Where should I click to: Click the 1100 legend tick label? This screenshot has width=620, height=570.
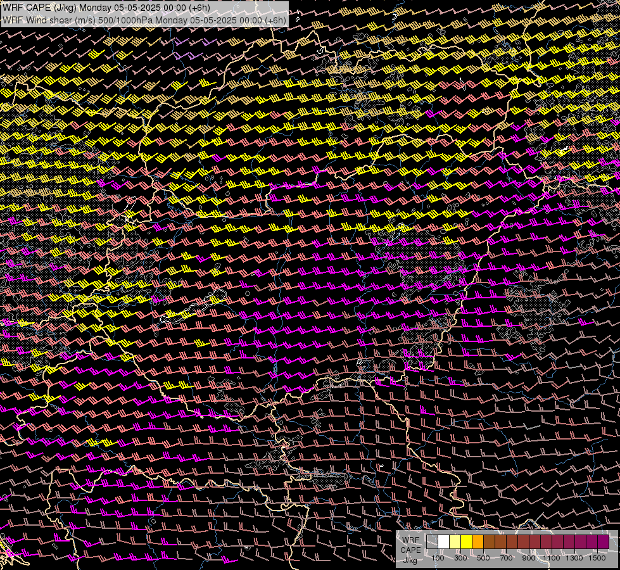click(x=552, y=558)
